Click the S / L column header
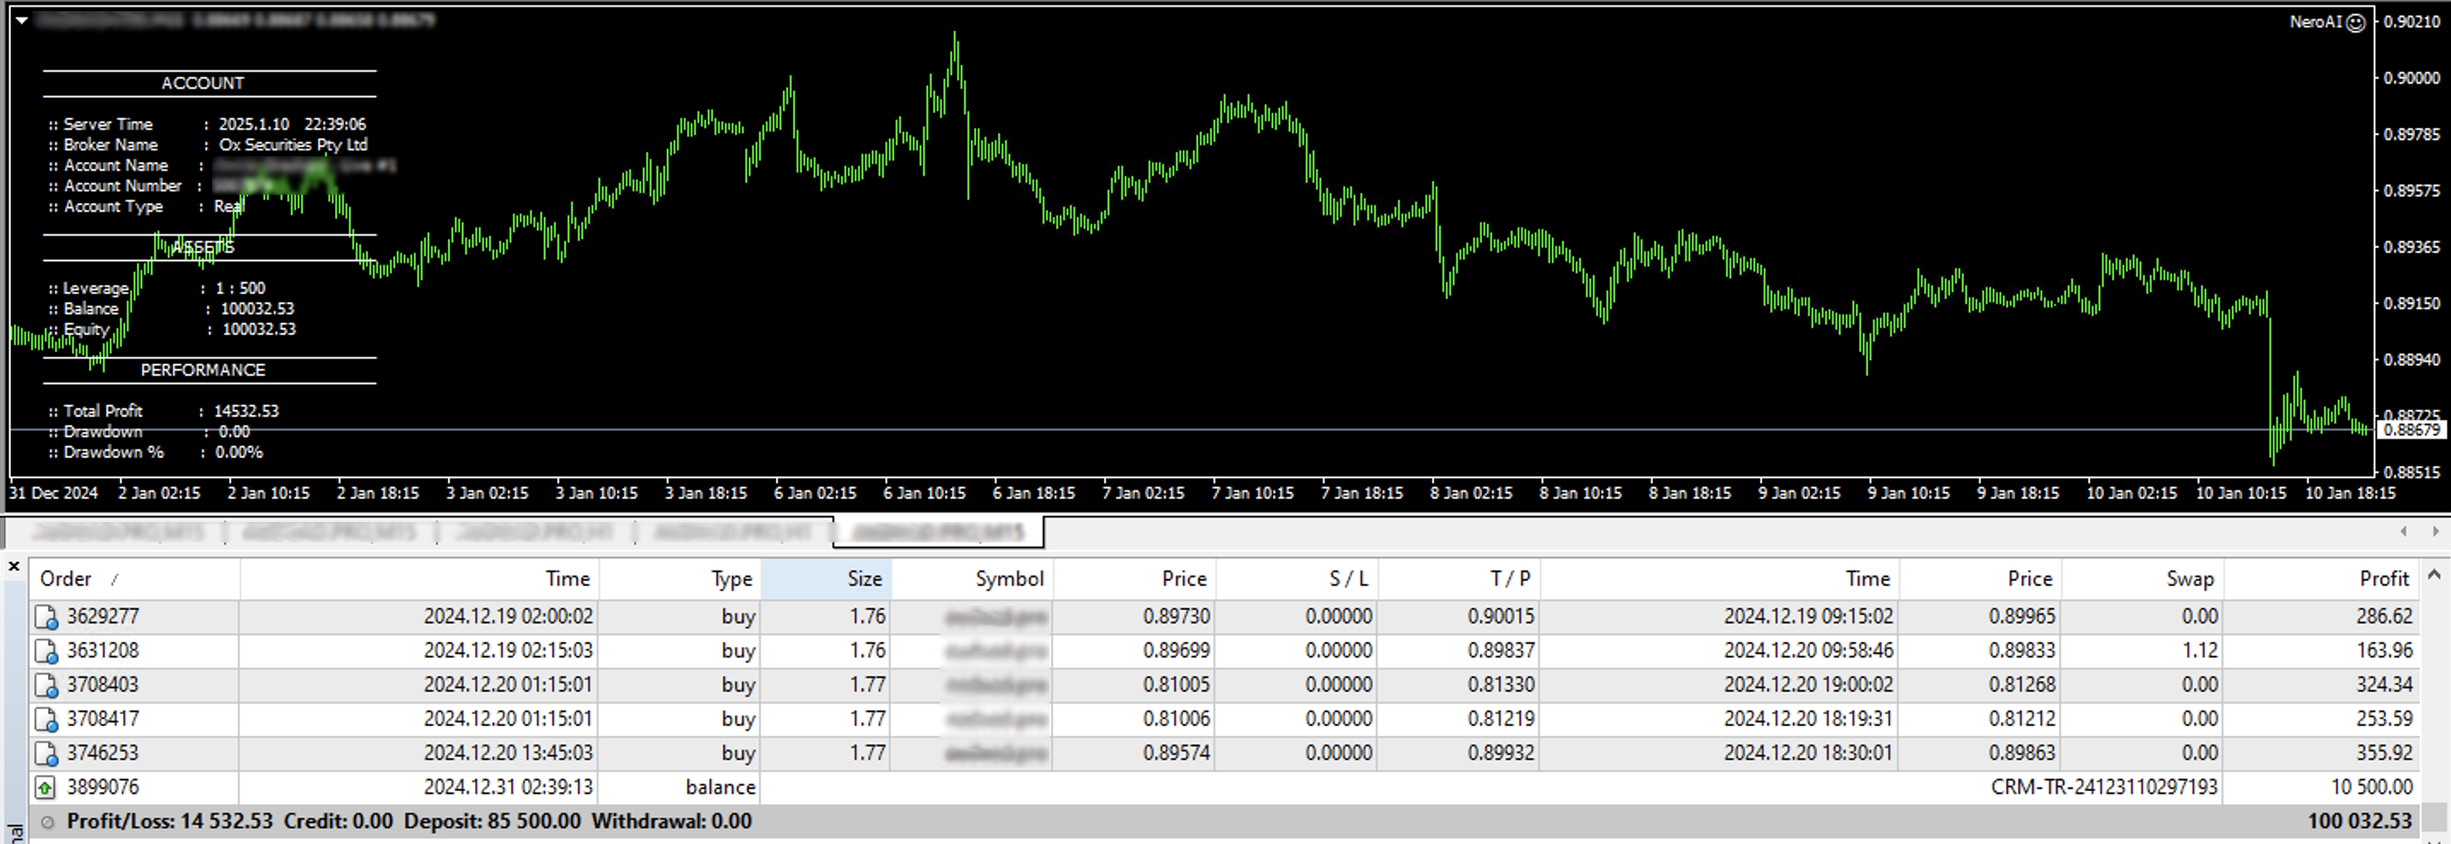Image resolution: width=2451 pixels, height=844 pixels. pos(1297,578)
